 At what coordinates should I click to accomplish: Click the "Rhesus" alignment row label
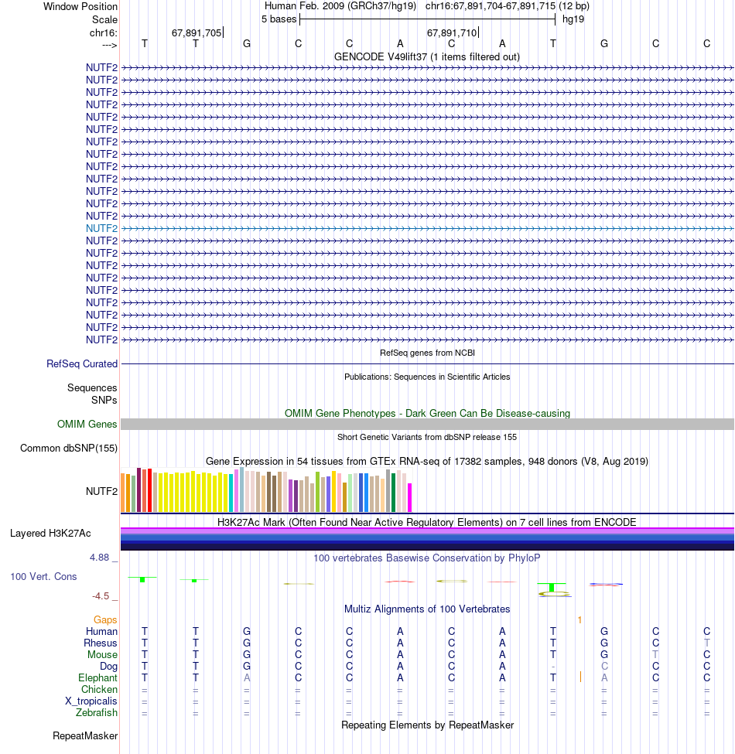[101, 643]
